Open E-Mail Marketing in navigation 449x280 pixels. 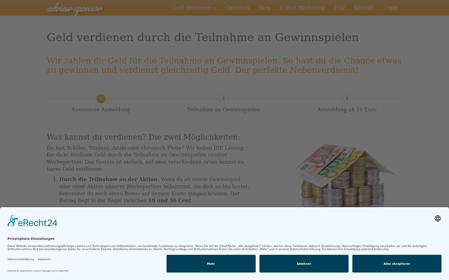(x=302, y=7)
